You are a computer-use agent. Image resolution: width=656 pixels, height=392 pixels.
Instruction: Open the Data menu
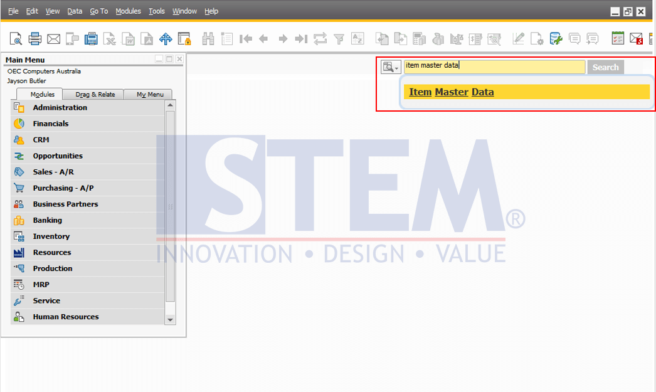click(75, 11)
